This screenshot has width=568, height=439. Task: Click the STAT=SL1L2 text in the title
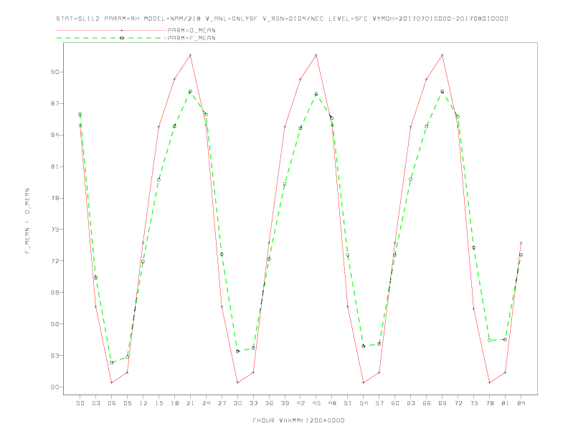click(78, 19)
